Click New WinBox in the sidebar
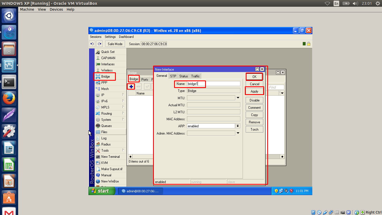The width and height of the screenshot is (382, 215). click(110, 181)
